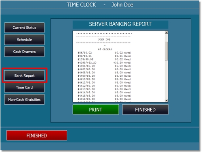This screenshot has width=202, height=153.
Task: Click the red FINISHED button at bottom
Action: [37, 136]
